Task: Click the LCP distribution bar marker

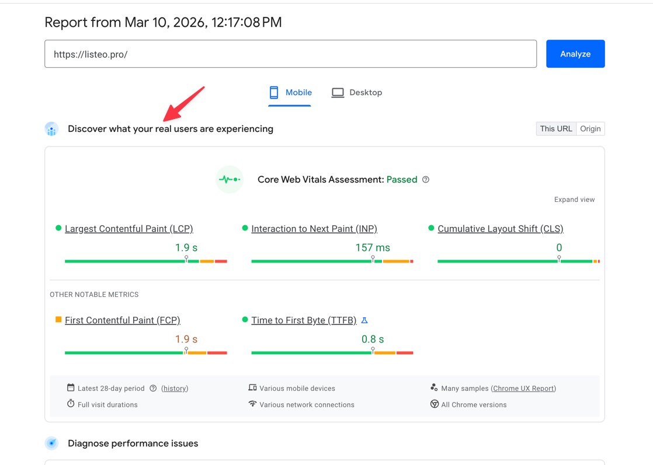Action: (186, 258)
